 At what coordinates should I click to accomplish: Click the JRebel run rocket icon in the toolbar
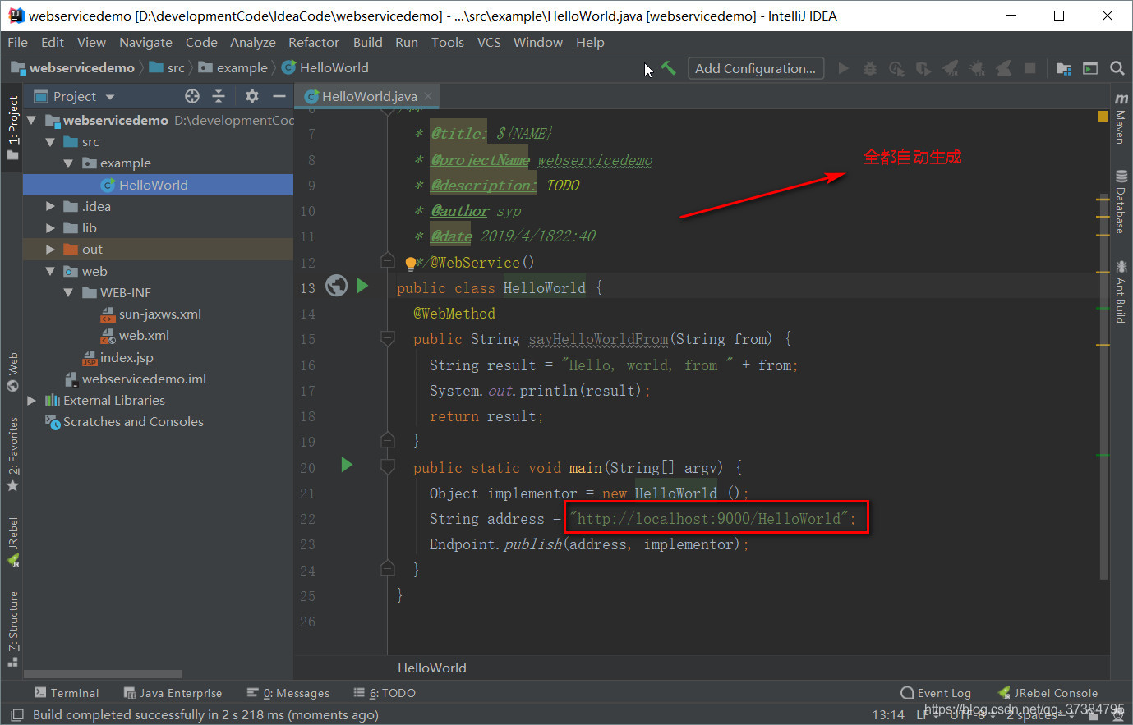coord(950,68)
